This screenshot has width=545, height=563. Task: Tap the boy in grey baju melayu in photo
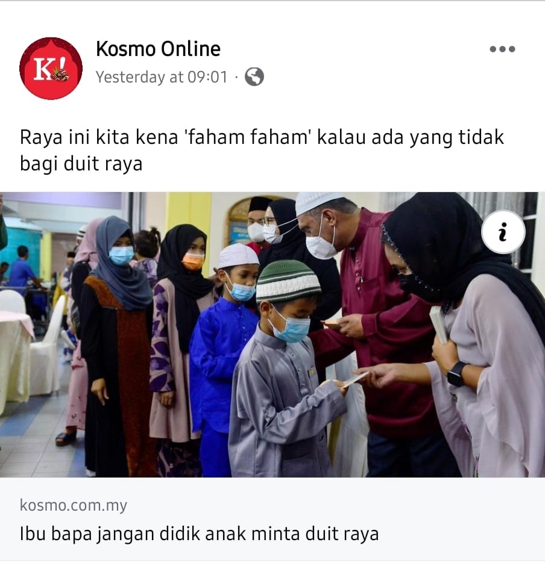pyautogui.click(x=284, y=370)
